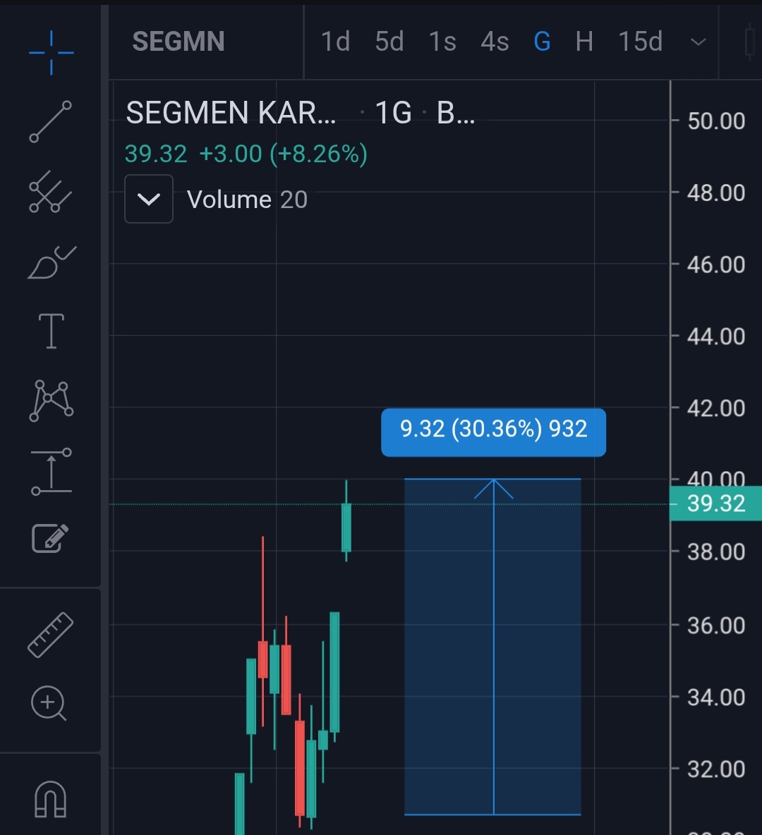Image resolution: width=762 pixels, height=835 pixels.
Task: Click the Volume 20 indicator label
Action: [247, 200]
